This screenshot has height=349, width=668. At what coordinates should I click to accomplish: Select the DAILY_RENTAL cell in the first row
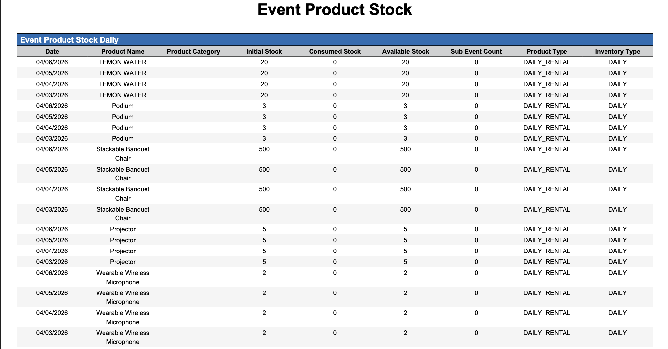click(x=547, y=62)
